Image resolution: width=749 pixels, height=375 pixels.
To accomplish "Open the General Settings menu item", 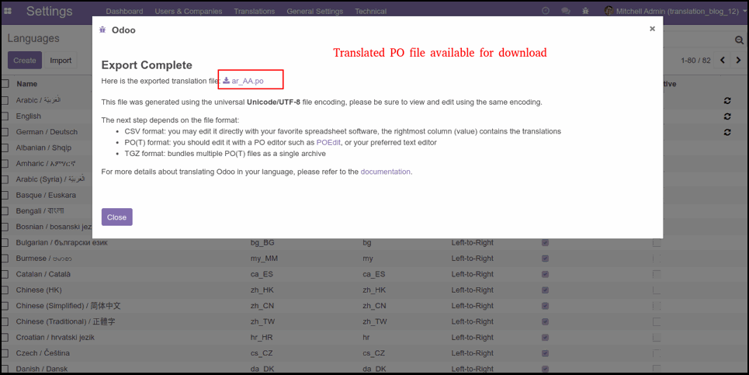I will tap(315, 11).
